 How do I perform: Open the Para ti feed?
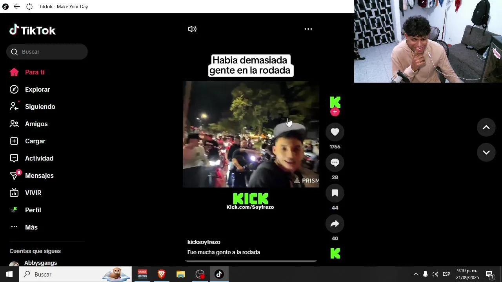pyautogui.click(x=35, y=72)
